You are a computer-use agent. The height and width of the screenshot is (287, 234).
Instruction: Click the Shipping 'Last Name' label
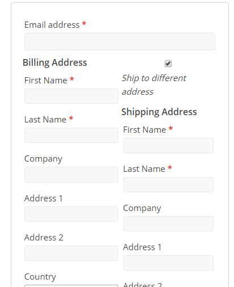tap(144, 169)
